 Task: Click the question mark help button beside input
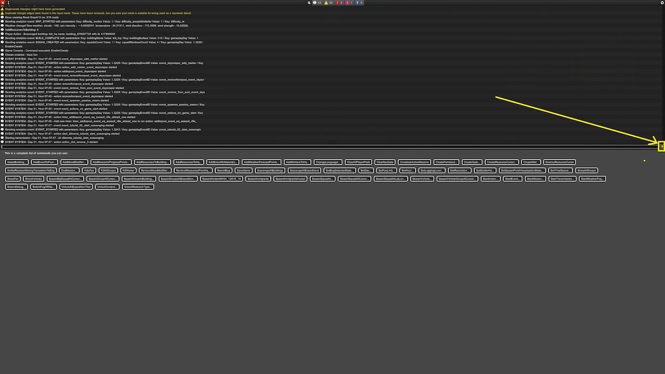point(661,147)
